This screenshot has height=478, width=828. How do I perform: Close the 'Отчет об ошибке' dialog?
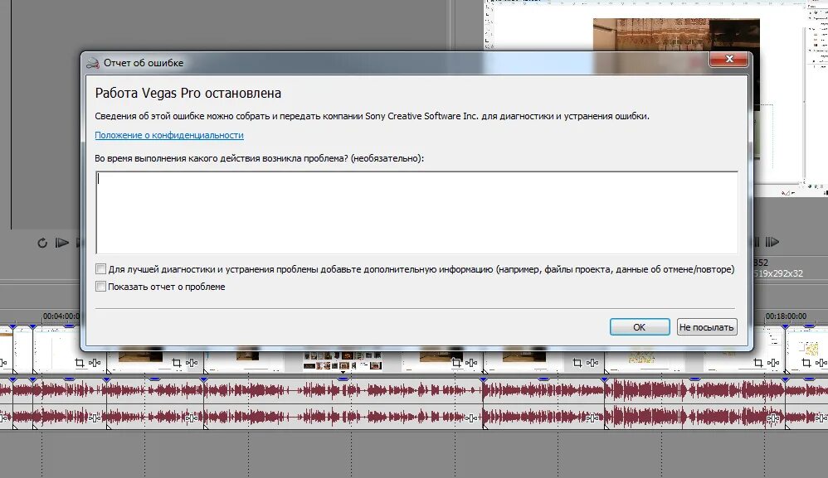(728, 59)
